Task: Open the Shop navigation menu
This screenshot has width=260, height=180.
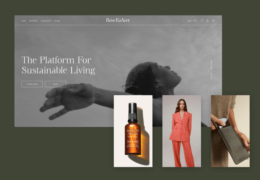Action: point(24,21)
